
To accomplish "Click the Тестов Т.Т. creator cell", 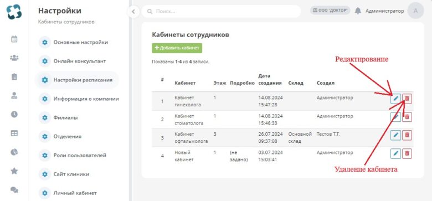I will tap(328, 134).
